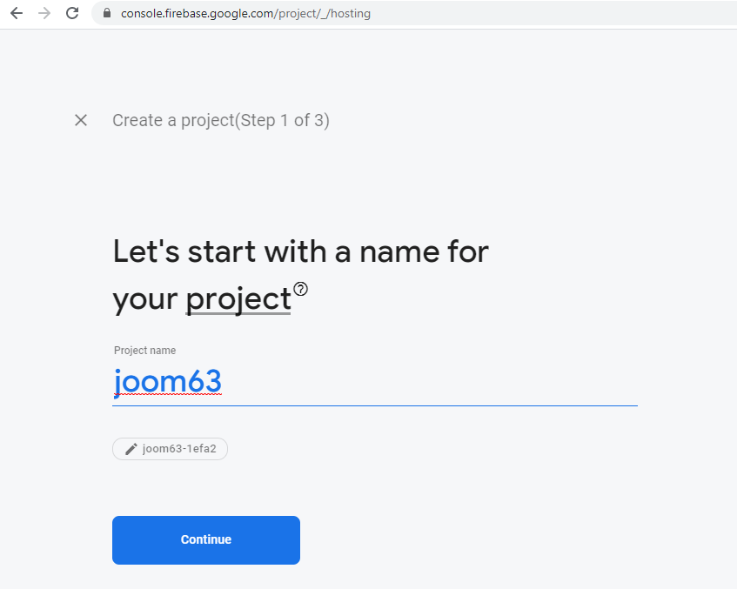Click the "Let's start with a name for" heading
737x589 pixels.
click(x=300, y=252)
